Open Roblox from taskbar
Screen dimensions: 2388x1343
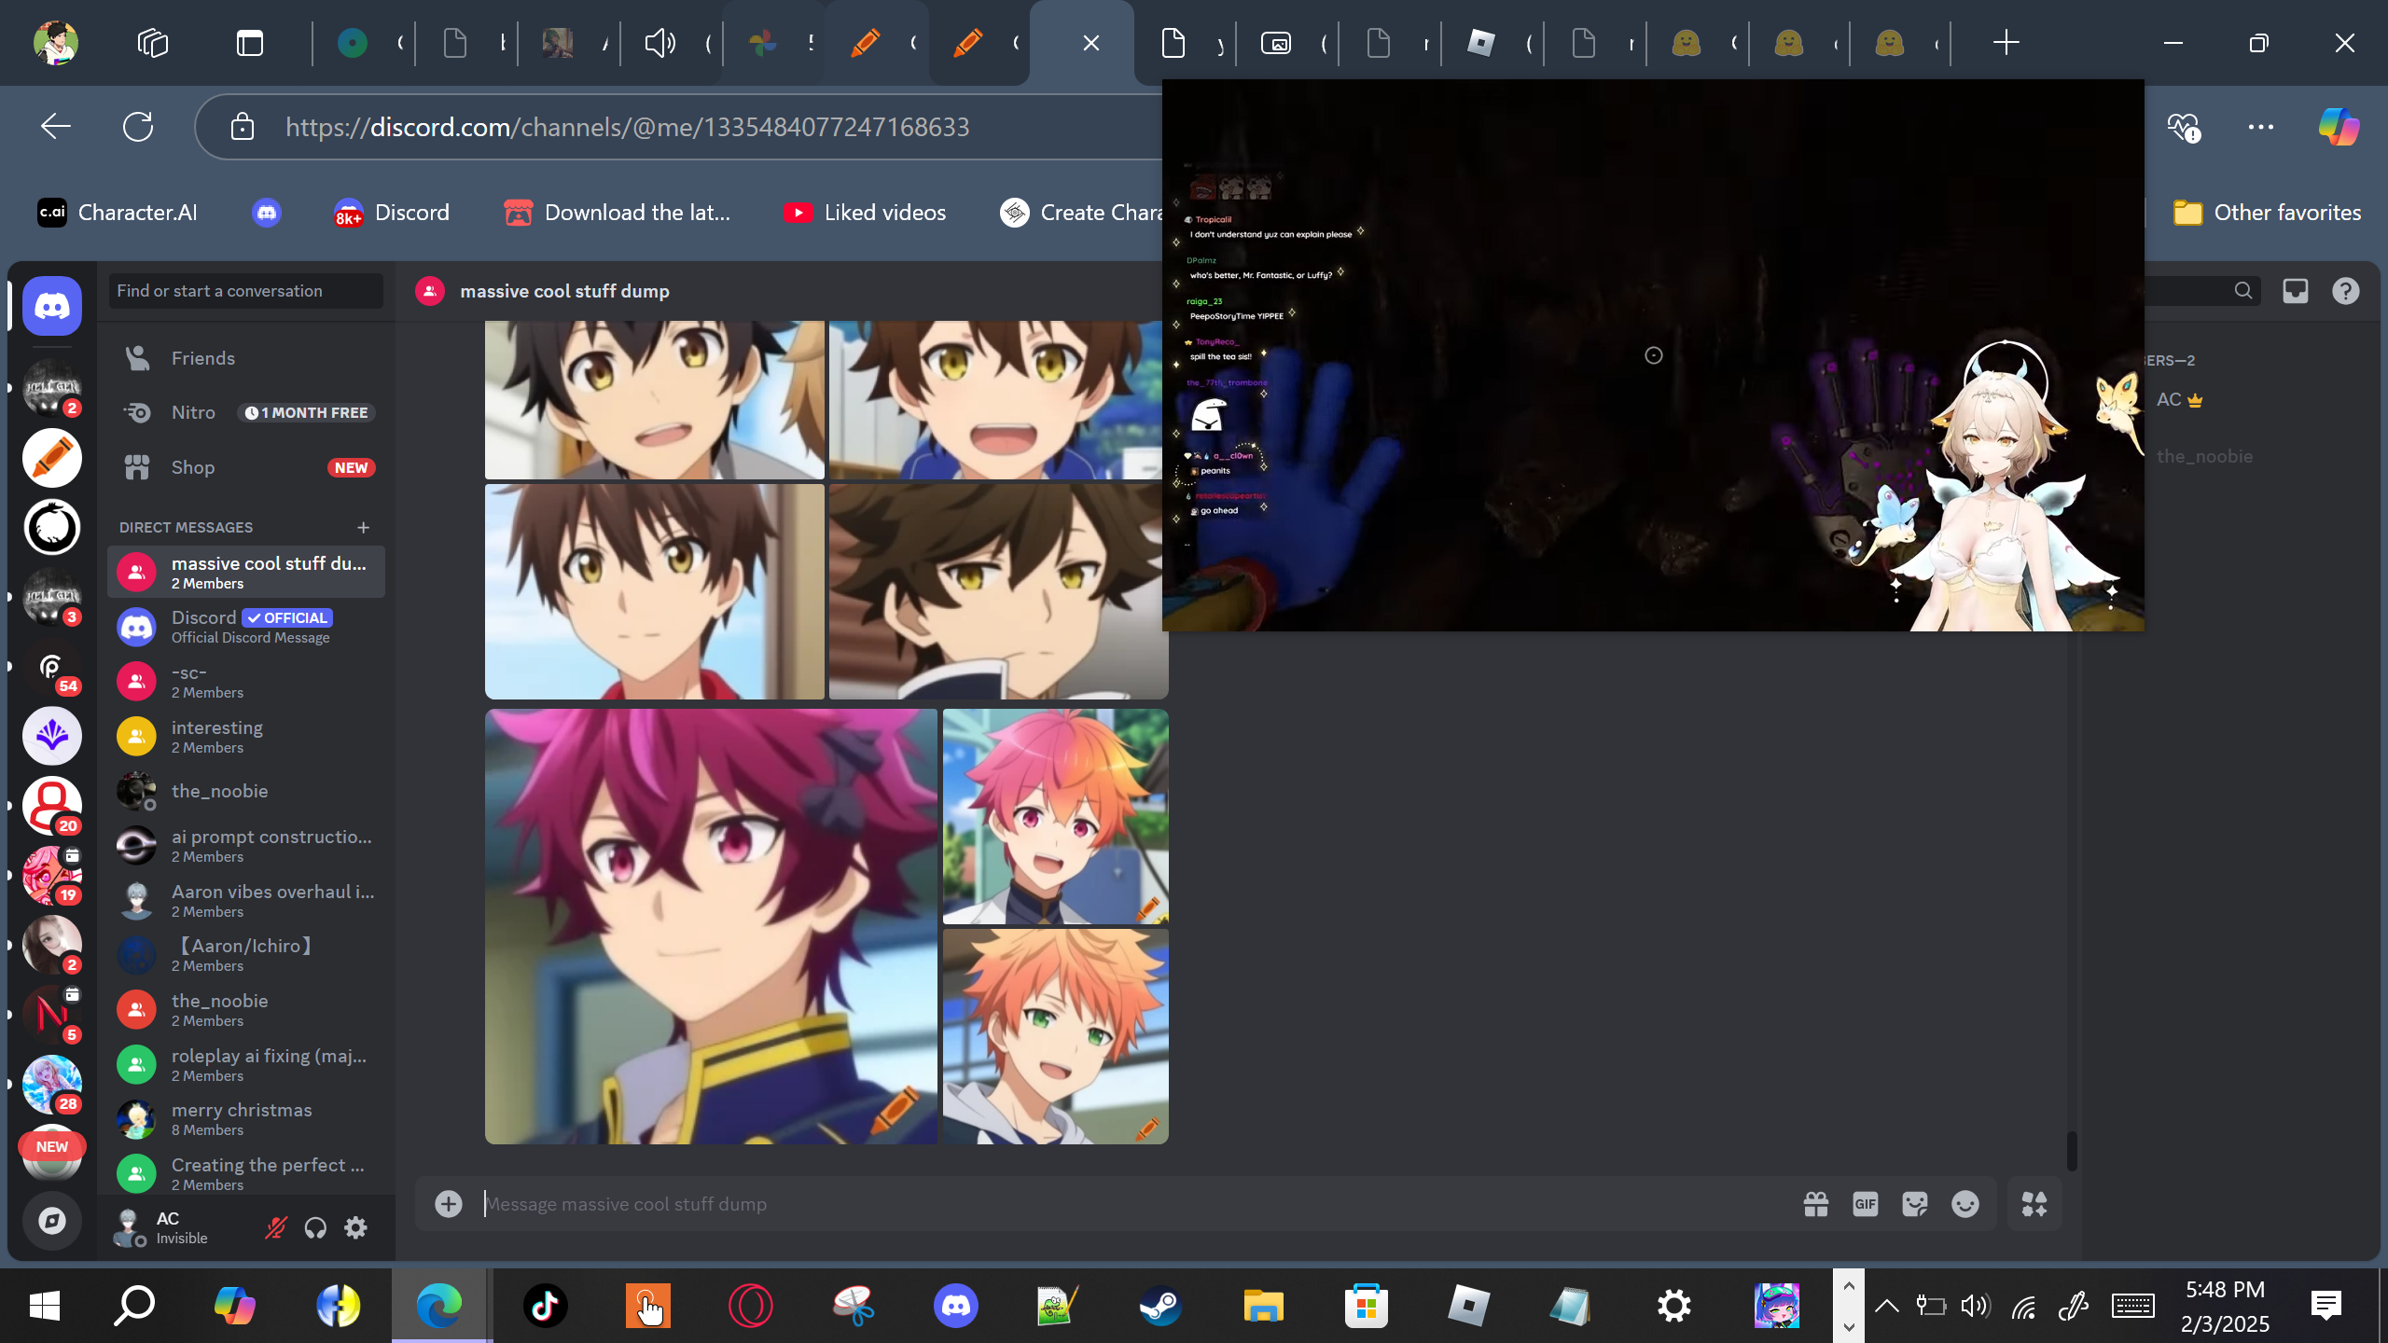point(1469,1306)
